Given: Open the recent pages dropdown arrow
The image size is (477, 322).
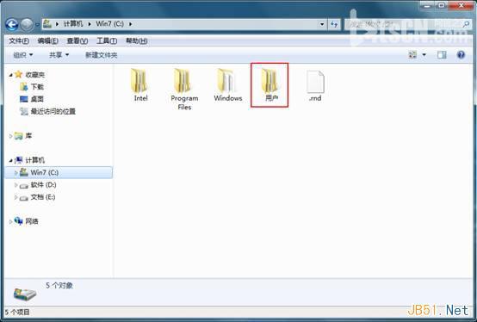Looking at the screenshot, I should [37, 24].
